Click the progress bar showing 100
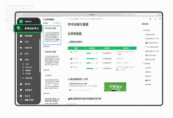Screen dimensions: 173x118 (90, 59)
